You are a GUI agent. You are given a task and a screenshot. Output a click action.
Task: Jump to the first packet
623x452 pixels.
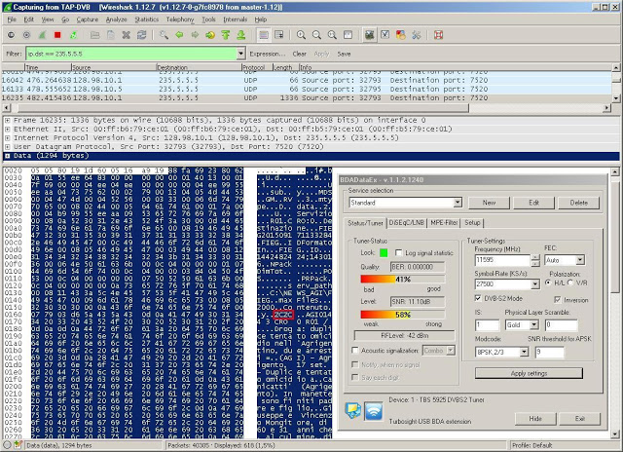click(x=226, y=35)
